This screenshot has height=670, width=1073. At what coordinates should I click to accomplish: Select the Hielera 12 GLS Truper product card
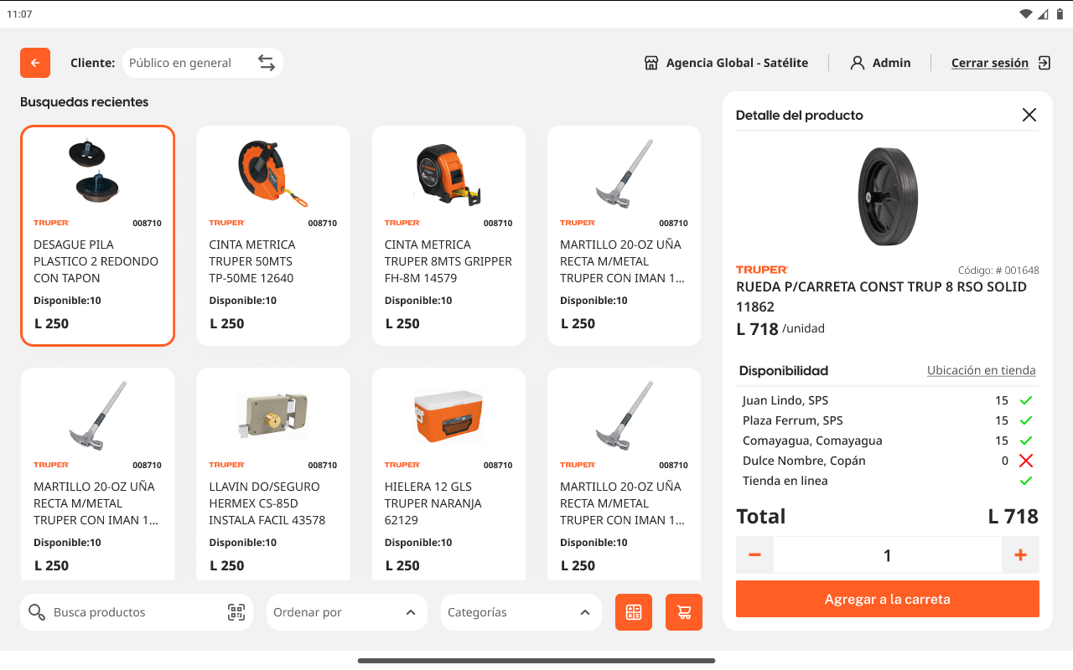[448, 473]
